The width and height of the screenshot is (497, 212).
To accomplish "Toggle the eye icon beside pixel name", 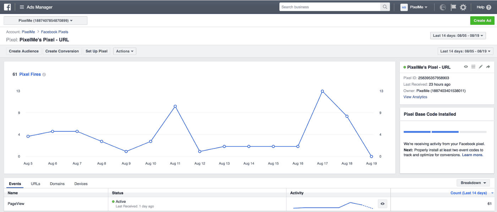I will pos(466,67).
